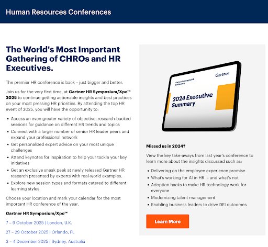Click the 'Modernizing talent management' bullet

click(183, 198)
